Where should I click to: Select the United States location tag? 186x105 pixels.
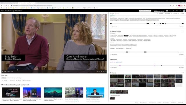(120, 36)
